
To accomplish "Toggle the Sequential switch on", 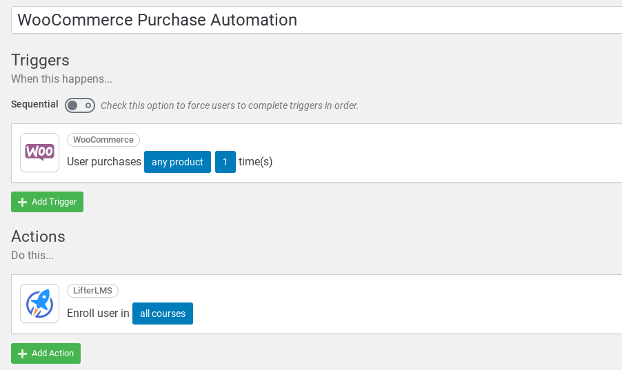I will (x=80, y=105).
